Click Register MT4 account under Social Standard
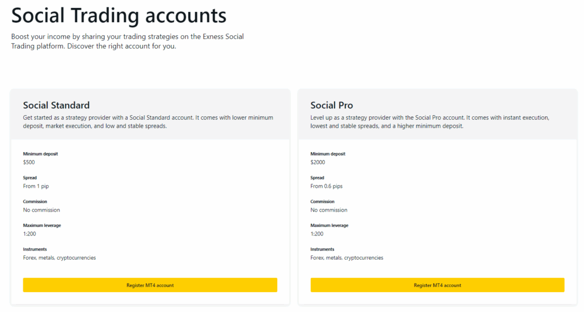Image resolution: width=584 pixels, height=312 pixels. tap(150, 285)
